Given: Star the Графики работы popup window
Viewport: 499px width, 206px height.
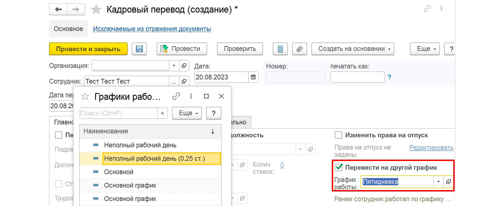Looking at the screenshot, I should (x=85, y=97).
